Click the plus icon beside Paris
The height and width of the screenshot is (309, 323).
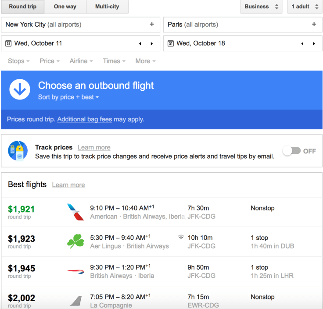pyautogui.click(x=314, y=25)
